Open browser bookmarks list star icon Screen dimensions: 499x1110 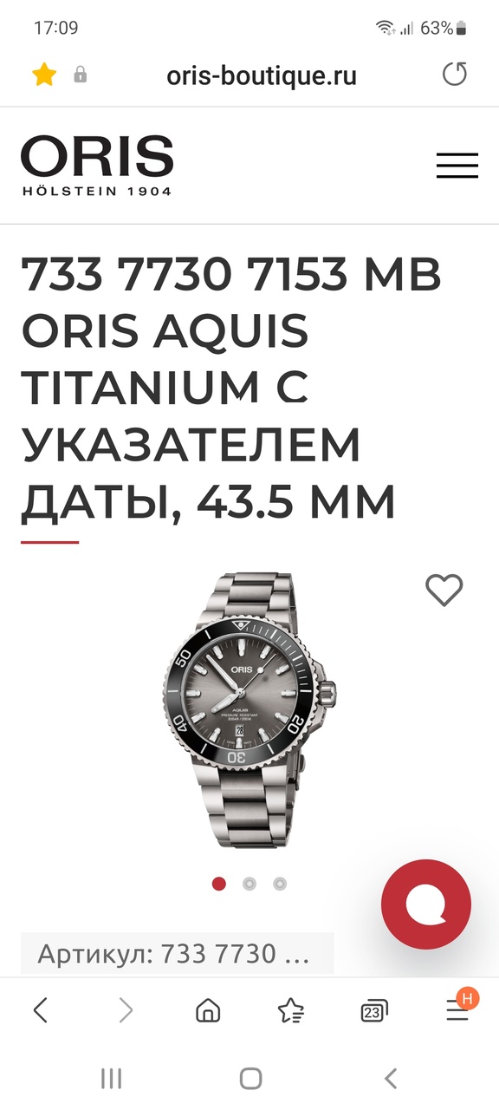[291, 1010]
